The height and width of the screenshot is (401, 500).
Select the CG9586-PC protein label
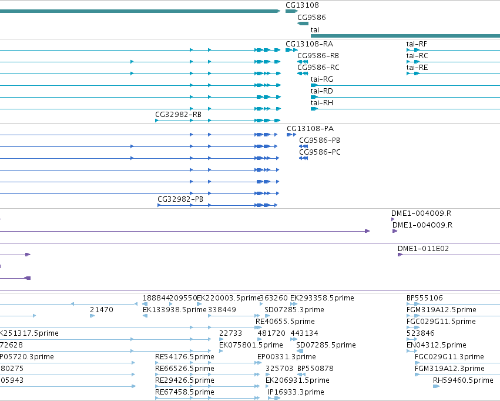tap(320, 152)
